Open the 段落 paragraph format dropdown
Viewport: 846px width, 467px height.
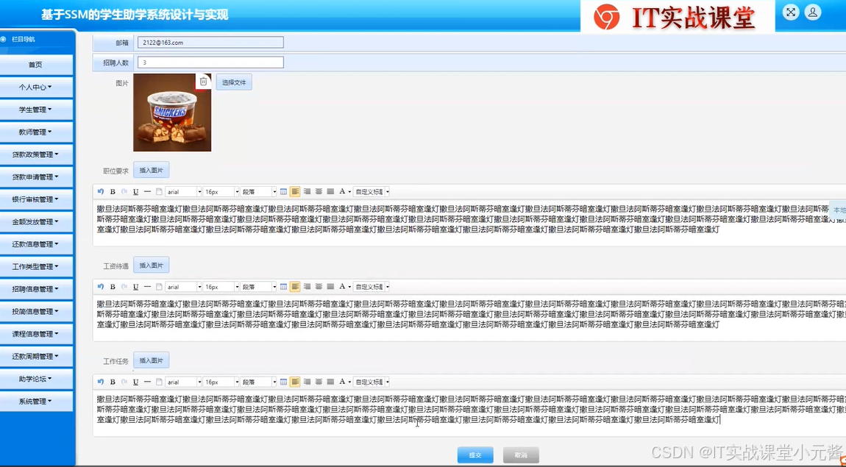pyautogui.click(x=257, y=191)
